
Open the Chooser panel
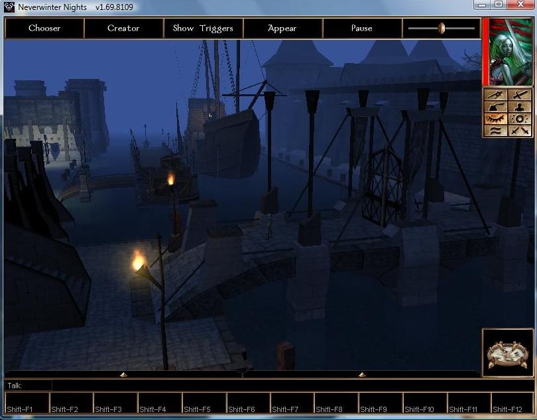44,29
